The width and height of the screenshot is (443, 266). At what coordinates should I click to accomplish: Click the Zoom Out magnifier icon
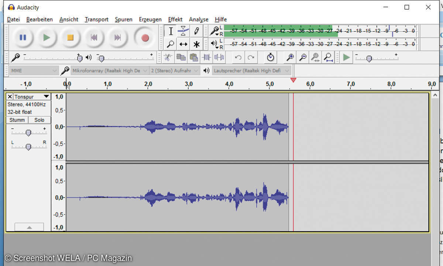303,57
